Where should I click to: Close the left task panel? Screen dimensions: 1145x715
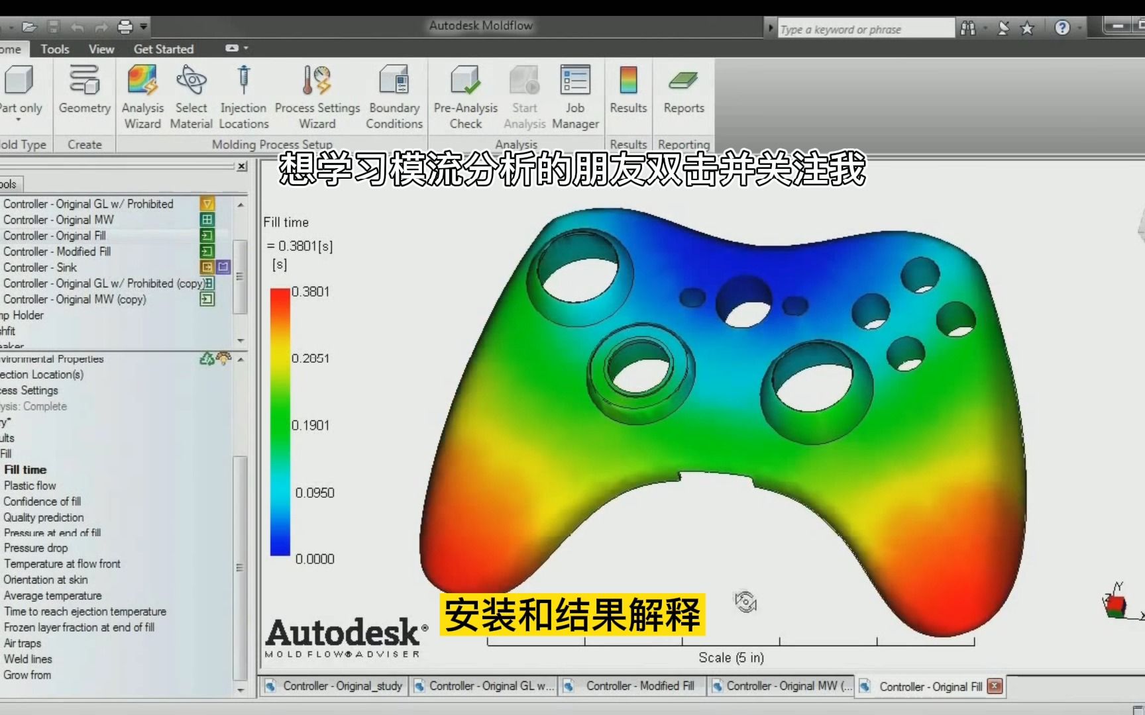pyautogui.click(x=242, y=166)
